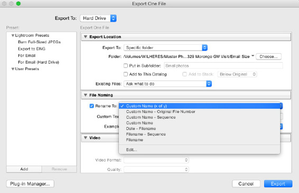
Task: Enable Add to This Catalog checkbox
Action: coord(126,74)
